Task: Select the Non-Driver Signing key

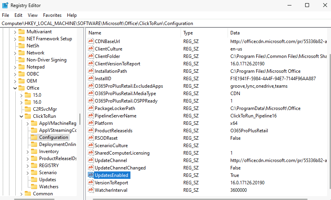Action: 47,60
